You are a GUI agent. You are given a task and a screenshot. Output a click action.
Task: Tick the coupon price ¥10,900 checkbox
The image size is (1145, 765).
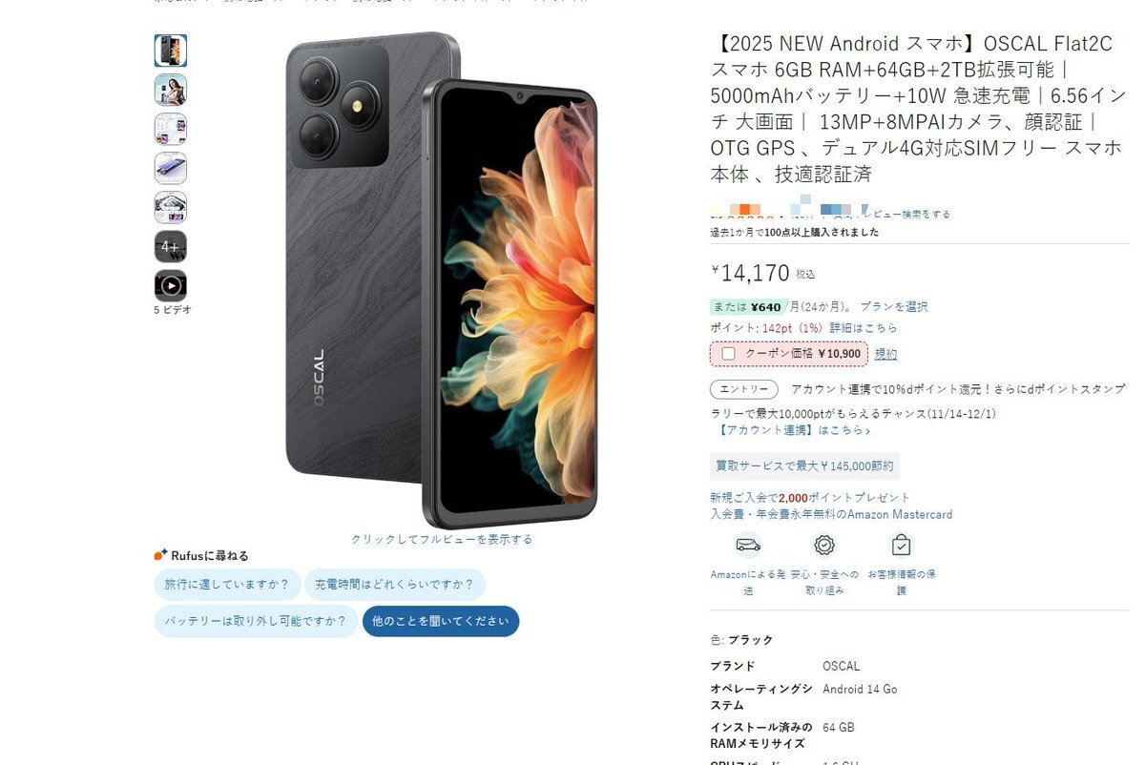(729, 354)
